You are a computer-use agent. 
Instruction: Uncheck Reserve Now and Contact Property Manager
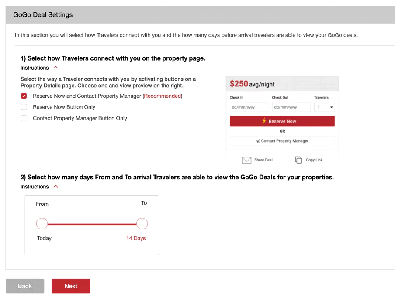24,96
